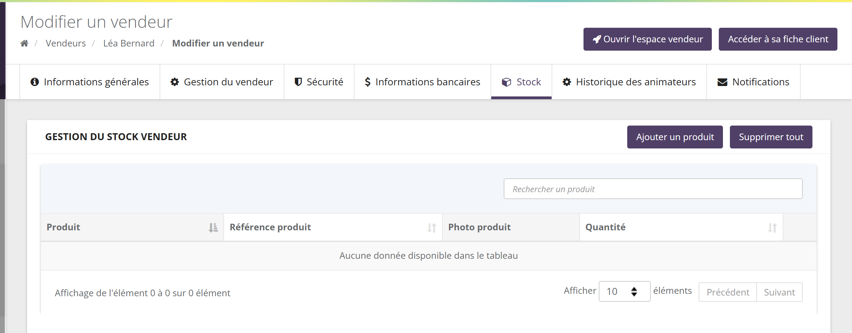Go to the home icon in breadcrumb
The height and width of the screenshot is (333, 852).
click(24, 43)
